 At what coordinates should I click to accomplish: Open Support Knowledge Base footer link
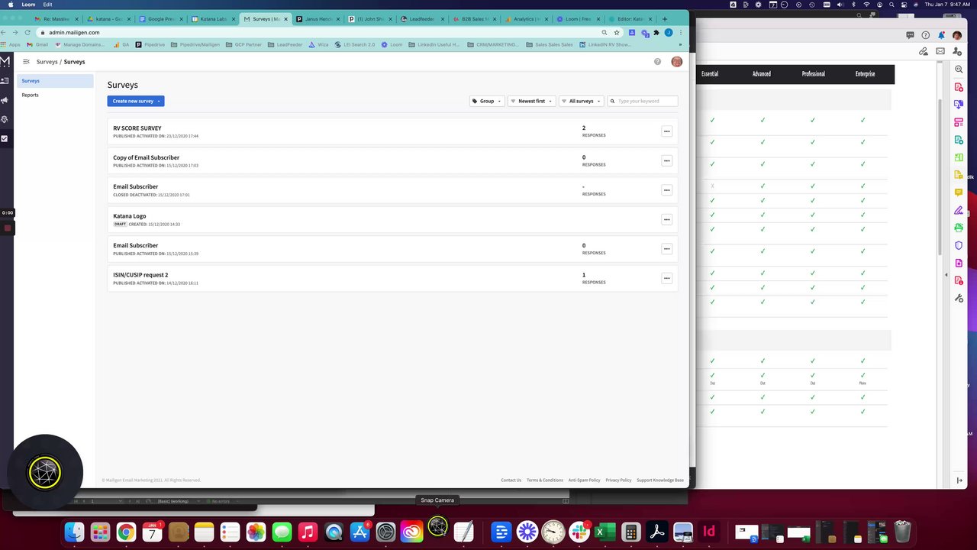pyautogui.click(x=660, y=480)
